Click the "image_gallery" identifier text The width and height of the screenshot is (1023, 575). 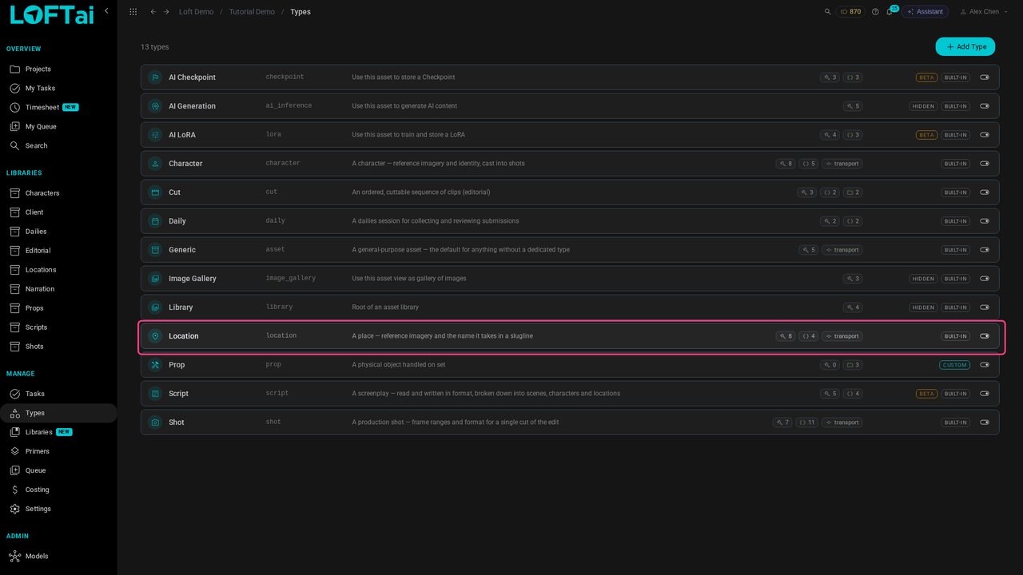click(x=291, y=279)
